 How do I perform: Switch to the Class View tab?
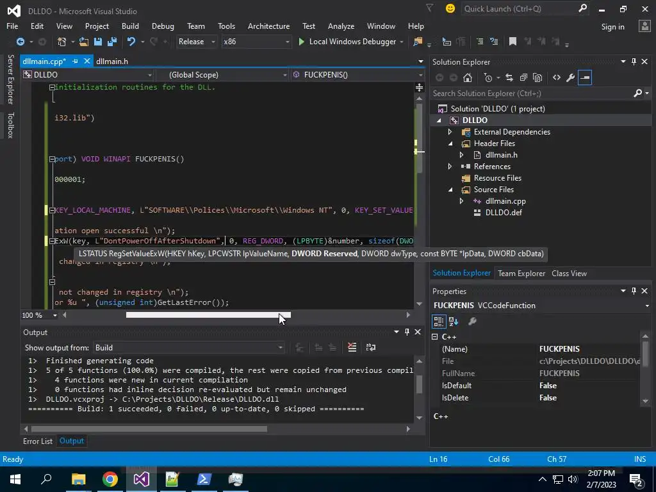569,273
